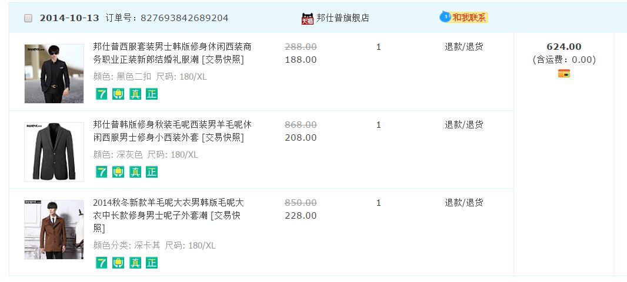Click the Tmall cat logo icon
This screenshot has height=282, width=627.
(x=308, y=18)
